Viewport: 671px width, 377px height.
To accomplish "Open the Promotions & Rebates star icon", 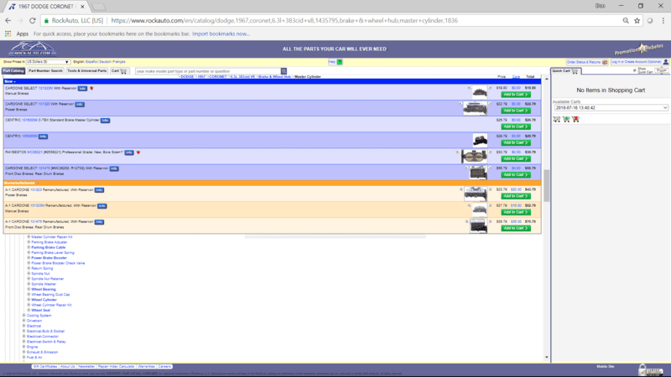I will pyautogui.click(x=642, y=49).
